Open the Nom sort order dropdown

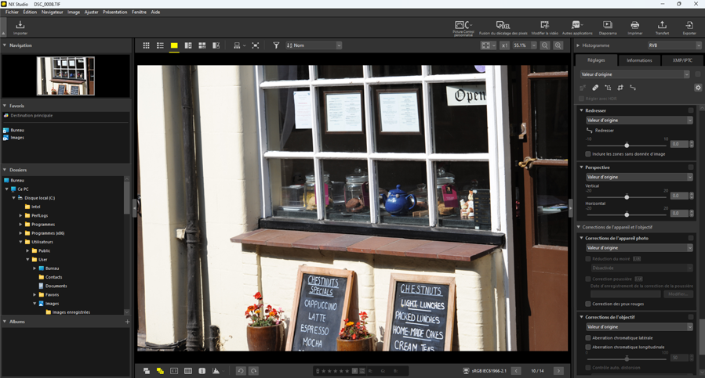314,45
